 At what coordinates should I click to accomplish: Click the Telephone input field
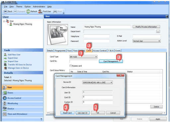click(x=97, y=36)
